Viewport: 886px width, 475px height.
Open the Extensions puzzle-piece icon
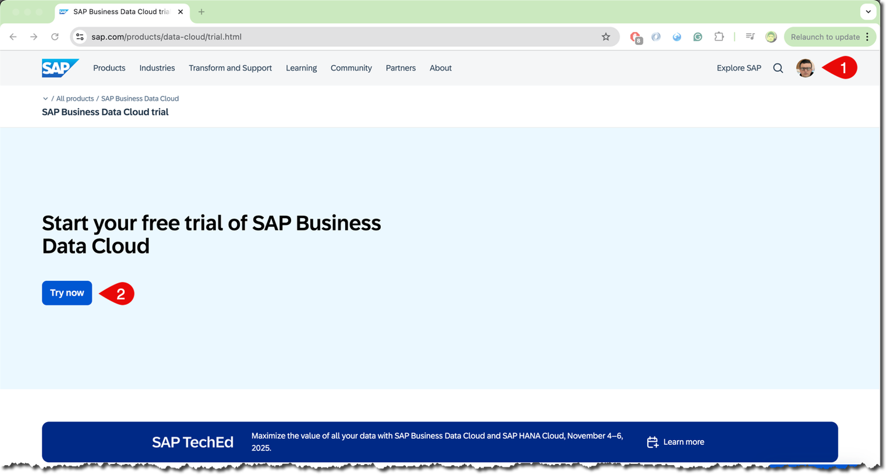tap(719, 37)
